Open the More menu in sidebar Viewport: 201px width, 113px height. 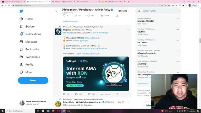pos(25,72)
